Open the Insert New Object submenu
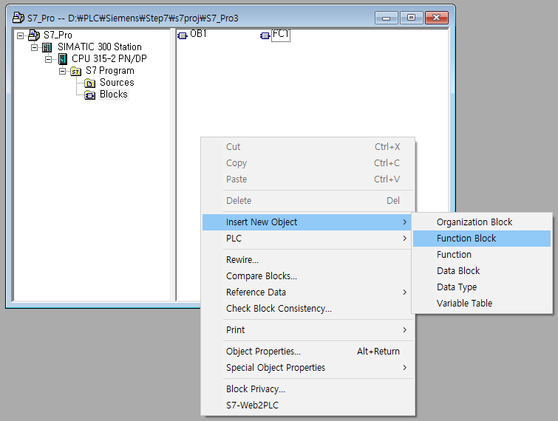The image size is (558, 421). (x=307, y=222)
